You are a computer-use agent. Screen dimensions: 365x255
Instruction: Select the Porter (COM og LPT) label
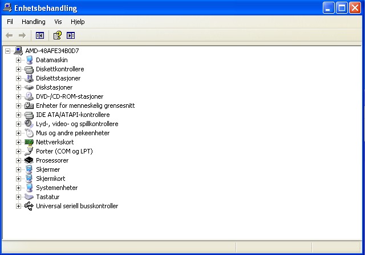[x=64, y=151]
